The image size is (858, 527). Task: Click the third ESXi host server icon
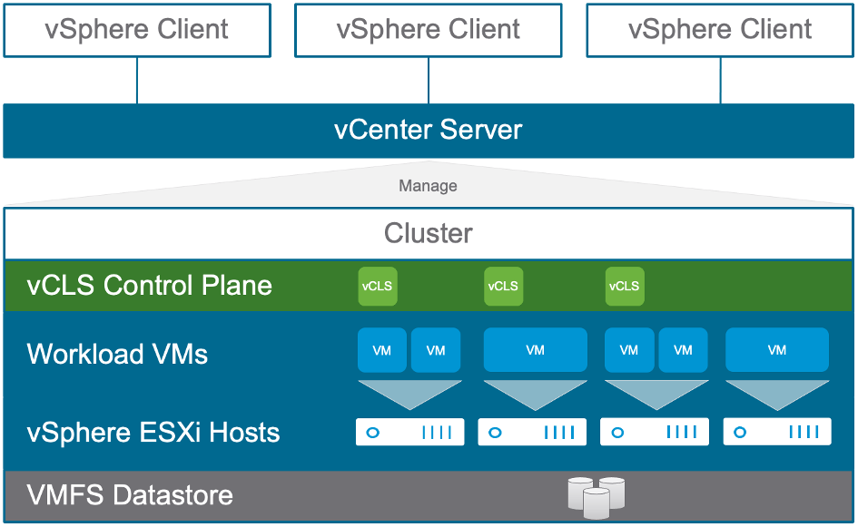click(x=655, y=432)
